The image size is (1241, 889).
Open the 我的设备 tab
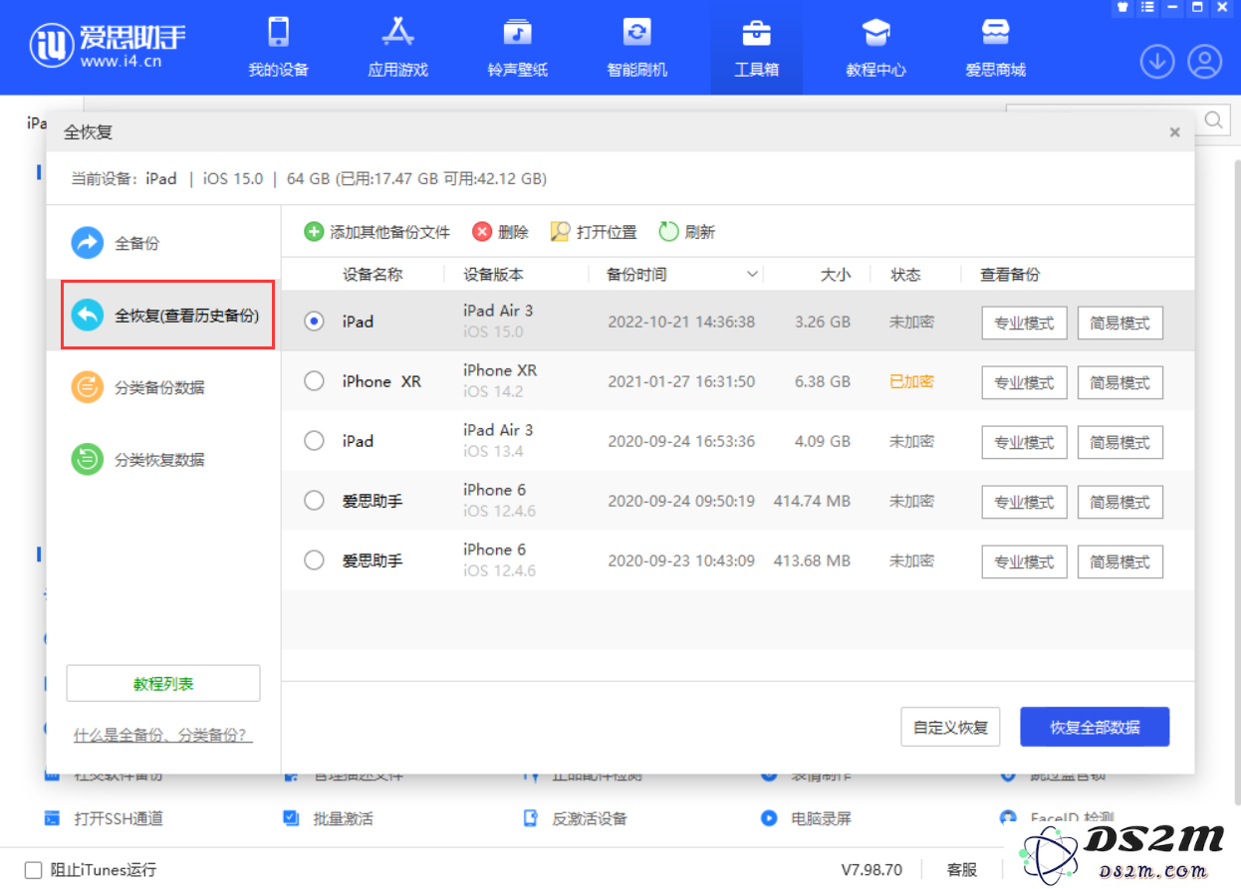pos(278,47)
